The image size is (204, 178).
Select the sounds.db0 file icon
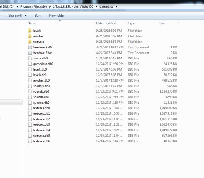tap(30, 91)
